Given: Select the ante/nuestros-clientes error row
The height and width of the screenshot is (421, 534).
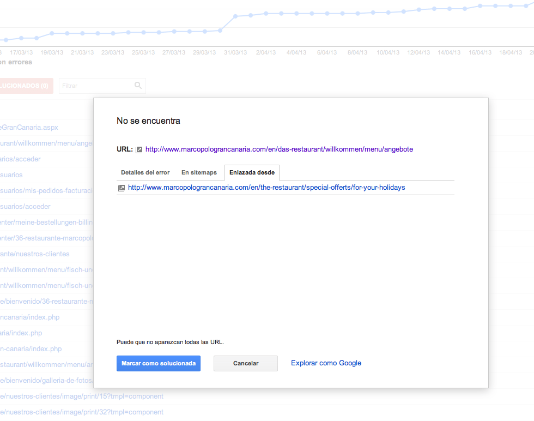Looking at the screenshot, I should point(35,254).
